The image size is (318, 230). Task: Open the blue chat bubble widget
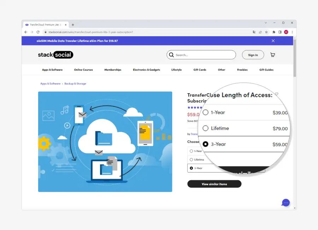(x=286, y=202)
